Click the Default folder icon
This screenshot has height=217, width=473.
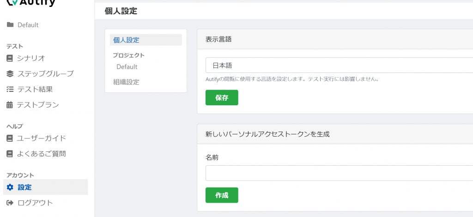[10, 25]
